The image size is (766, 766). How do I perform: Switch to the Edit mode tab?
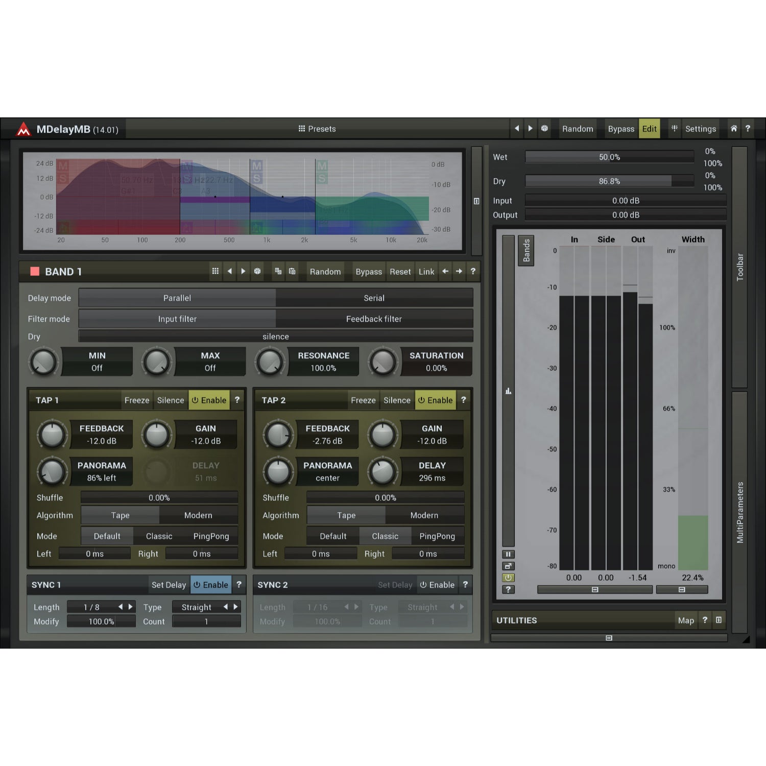650,129
